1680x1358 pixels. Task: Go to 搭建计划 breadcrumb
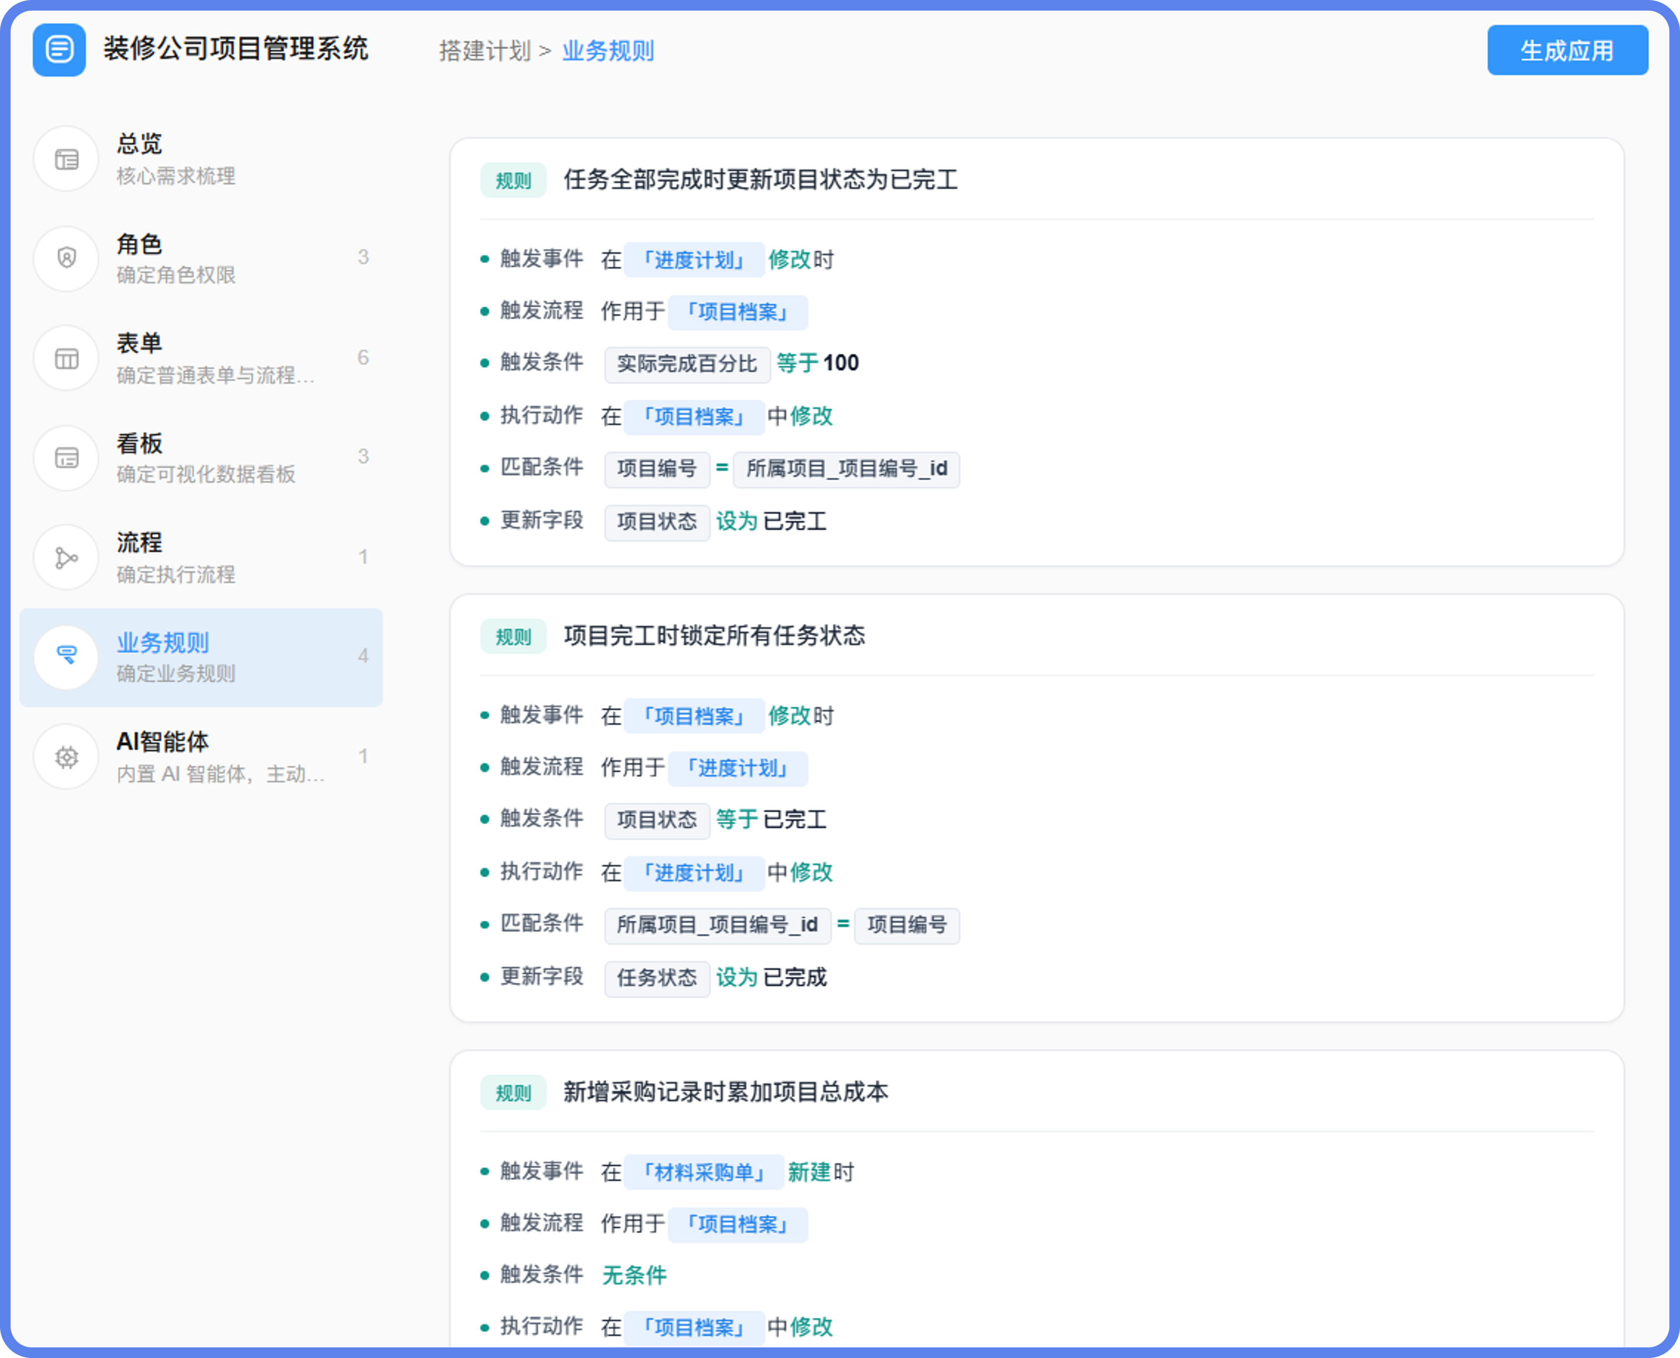pos(485,51)
